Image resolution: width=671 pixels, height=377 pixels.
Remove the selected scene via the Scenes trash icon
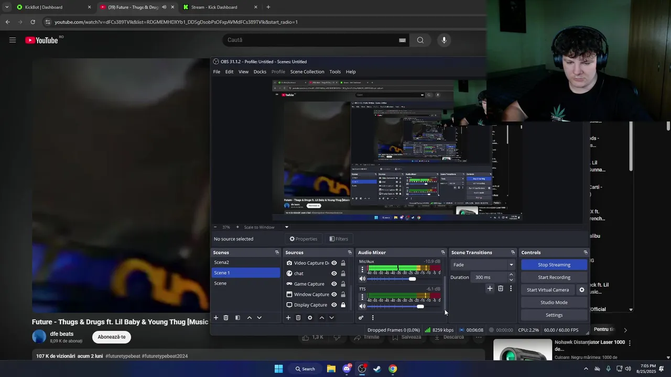tap(226, 318)
